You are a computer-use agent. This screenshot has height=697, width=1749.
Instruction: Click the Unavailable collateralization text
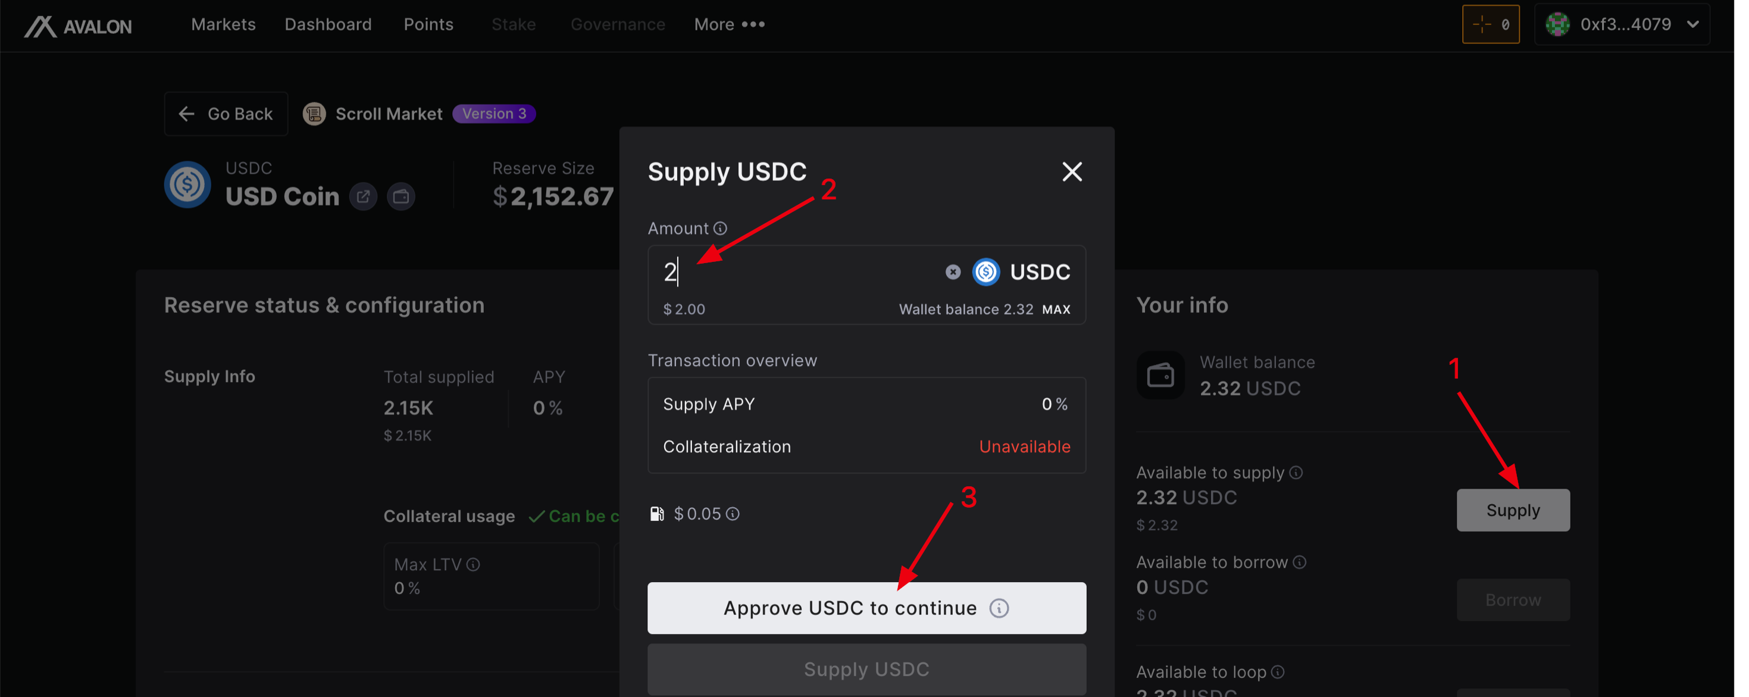[1024, 446]
